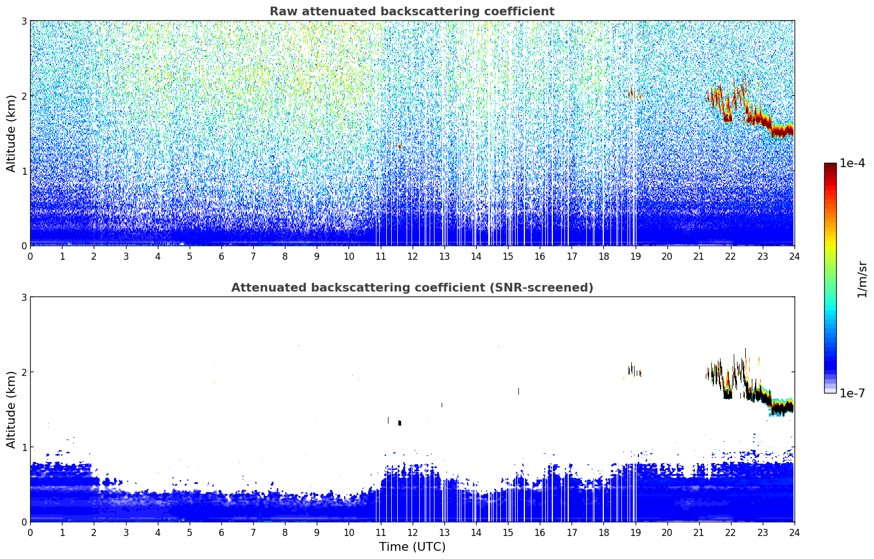Click time tick '18' under the bottom plot

[603, 532]
